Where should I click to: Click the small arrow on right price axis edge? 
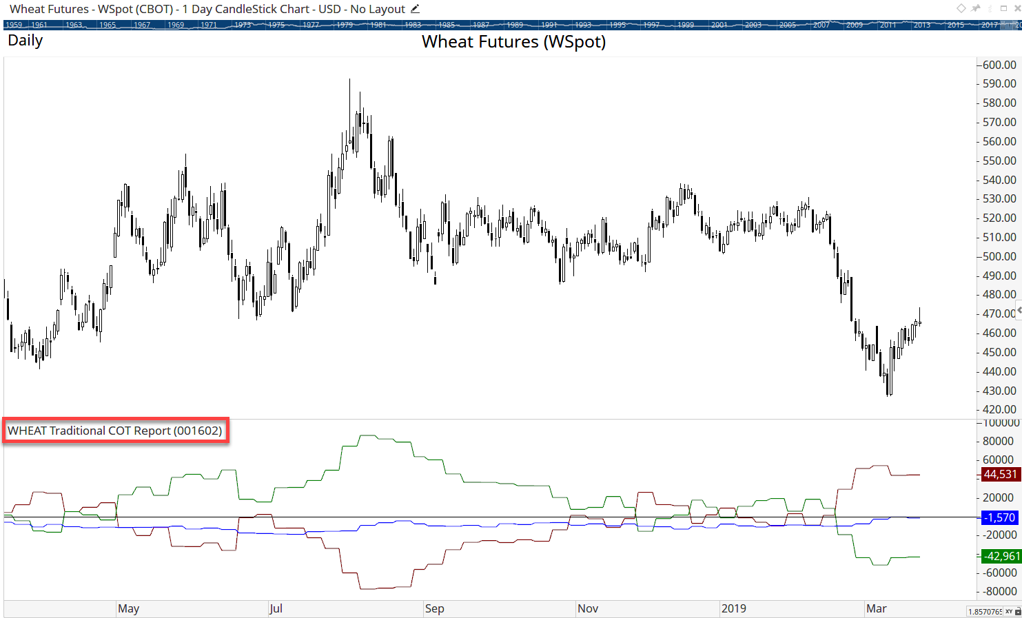(1019, 311)
